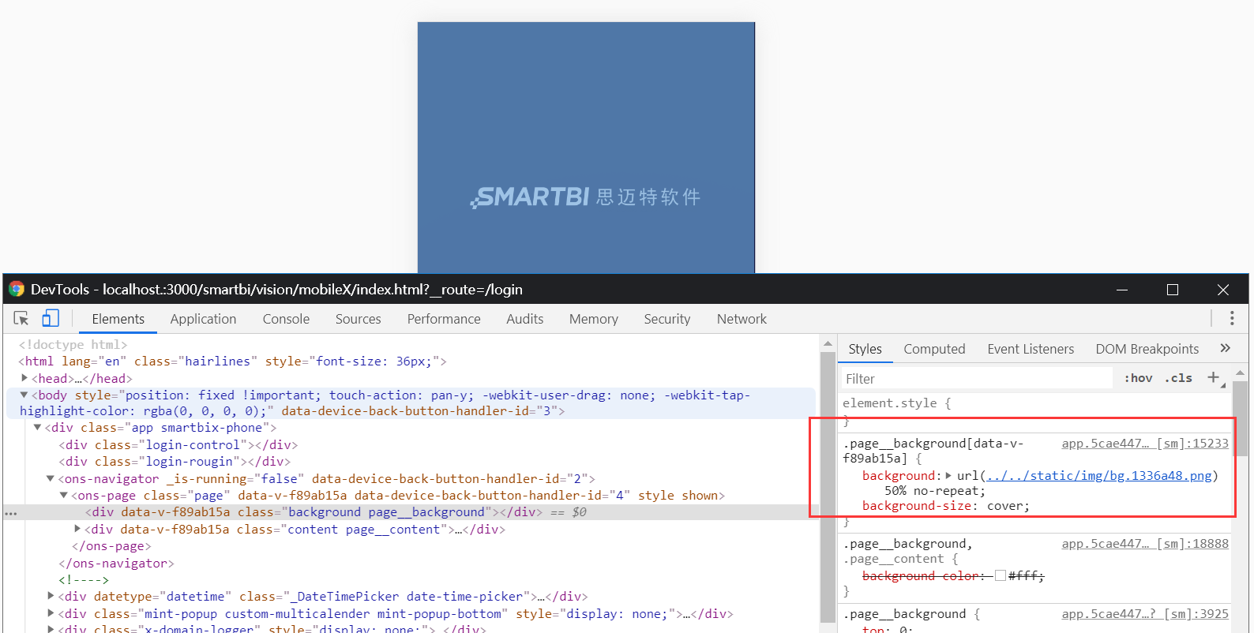Expand the _DateTimePicker div node
The width and height of the screenshot is (1254, 633).
coord(51,596)
